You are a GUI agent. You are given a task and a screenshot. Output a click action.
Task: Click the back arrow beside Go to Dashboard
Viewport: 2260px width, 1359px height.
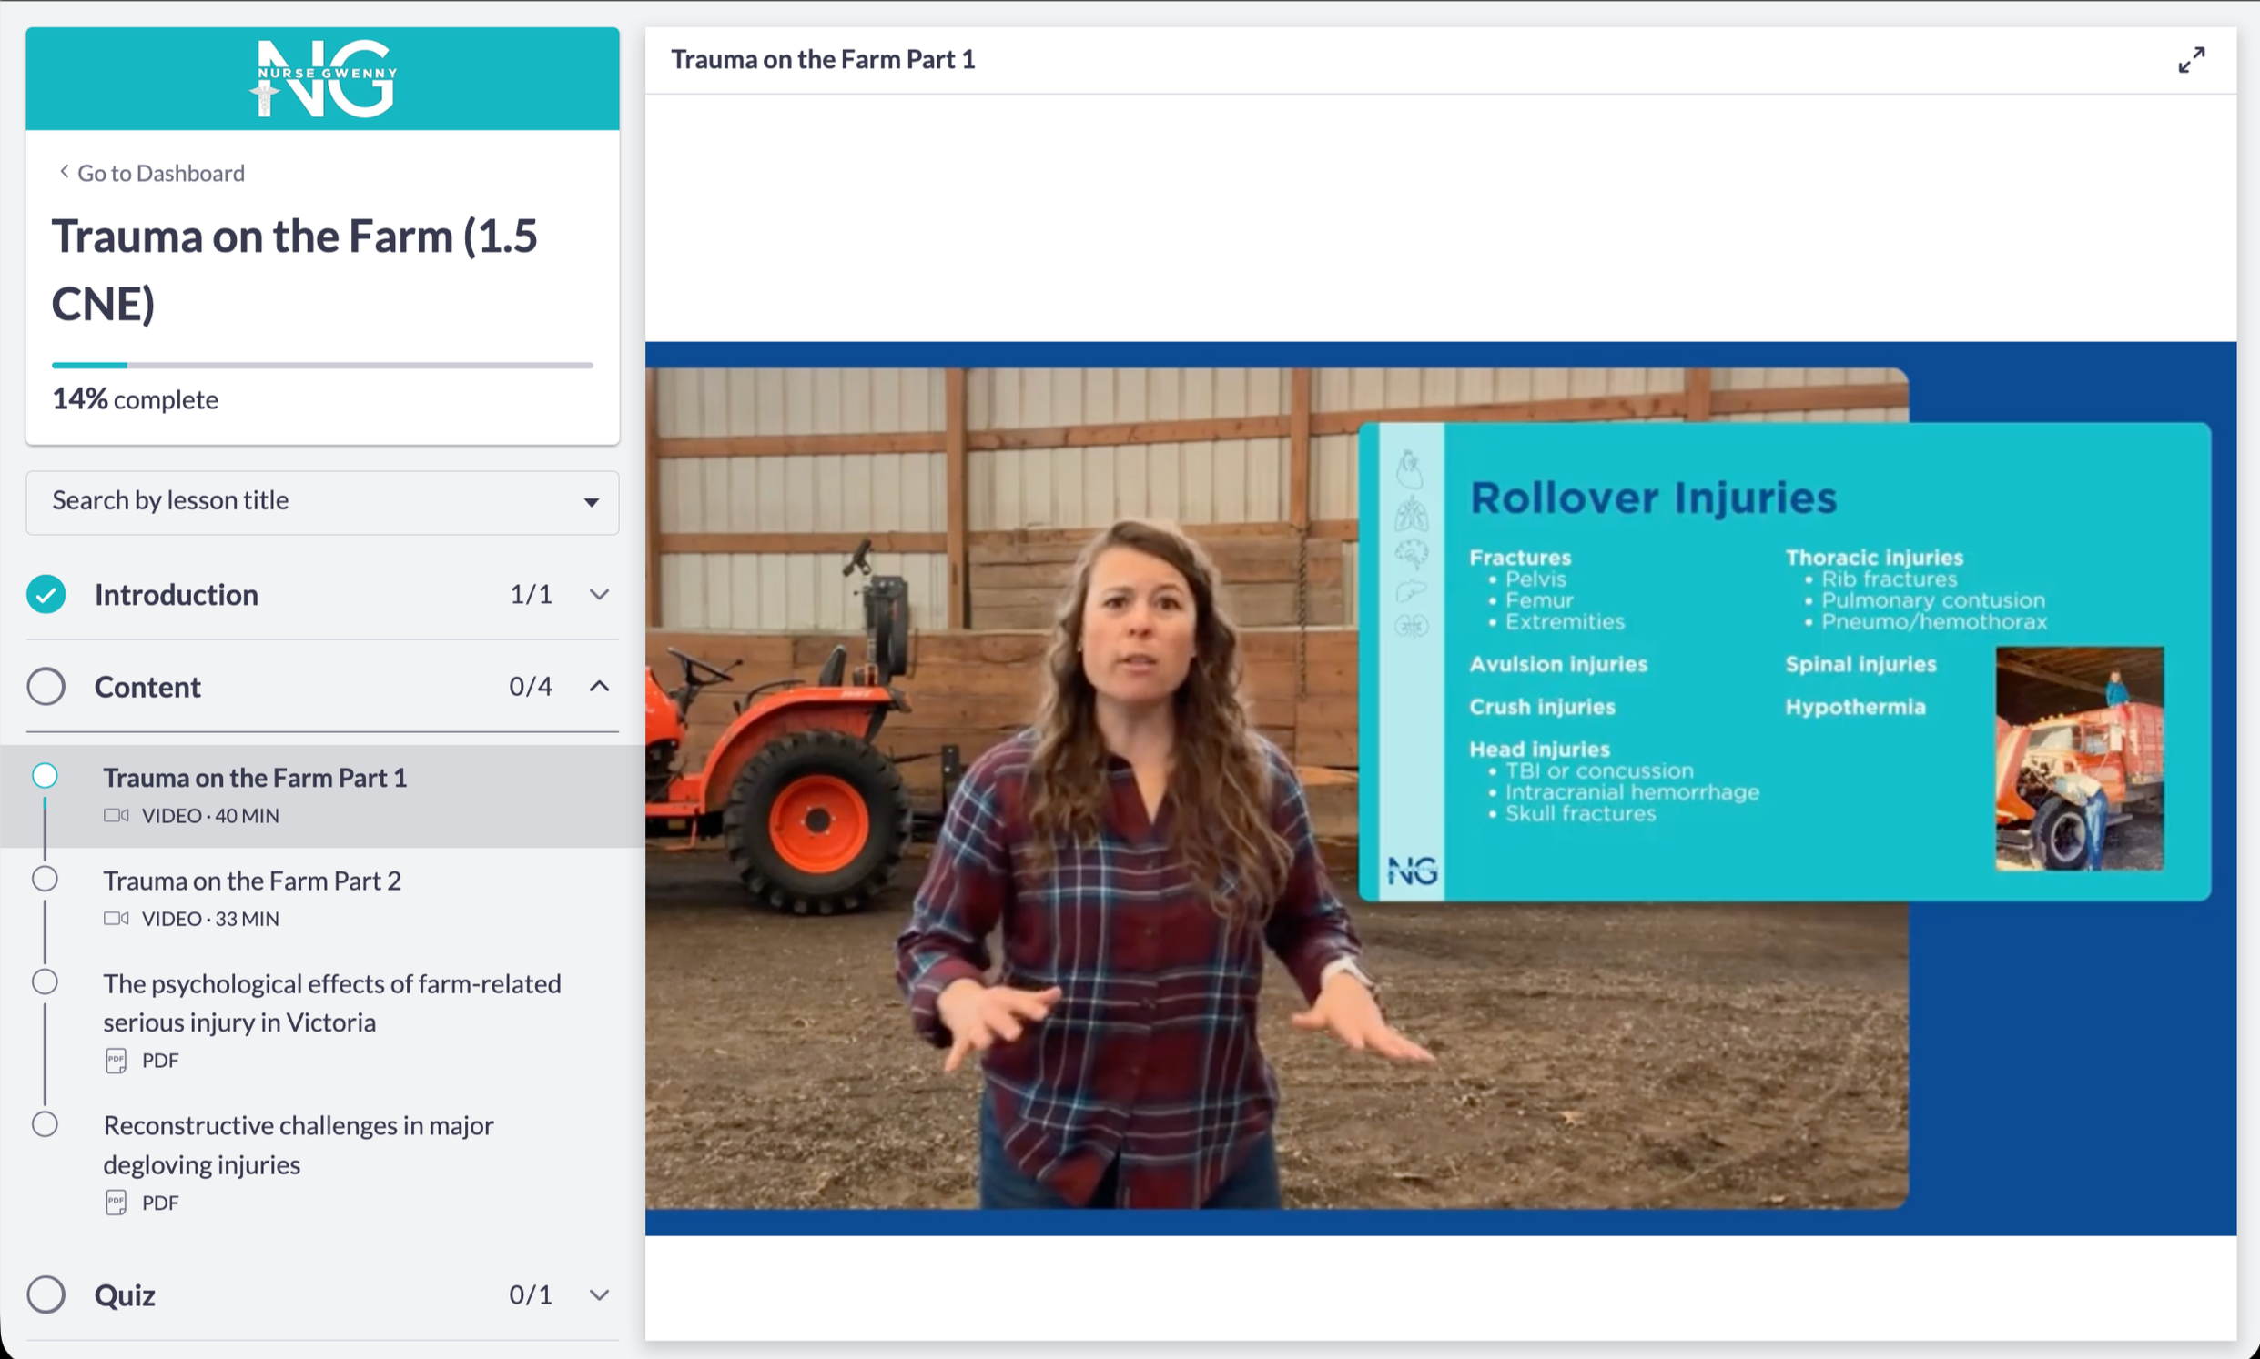[64, 172]
